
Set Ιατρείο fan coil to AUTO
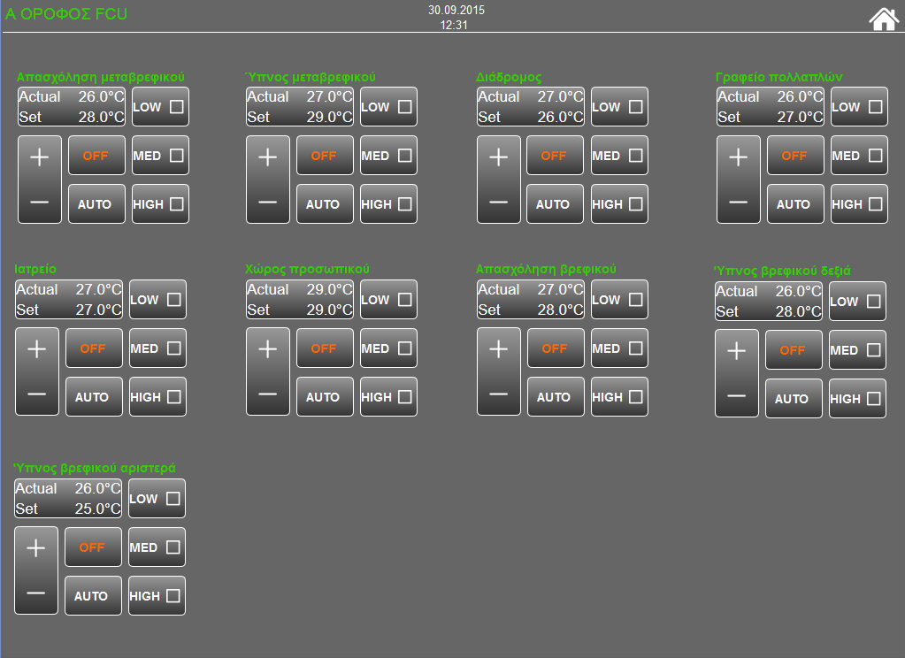pyautogui.click(x=93, y=397)
